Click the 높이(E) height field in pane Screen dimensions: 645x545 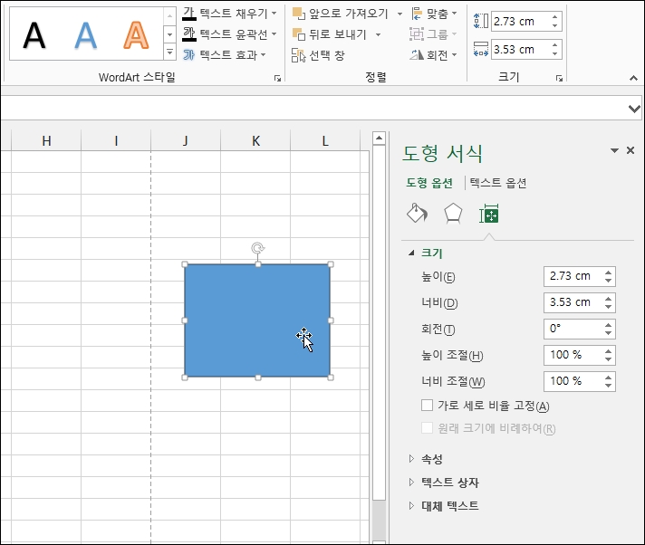573,276
